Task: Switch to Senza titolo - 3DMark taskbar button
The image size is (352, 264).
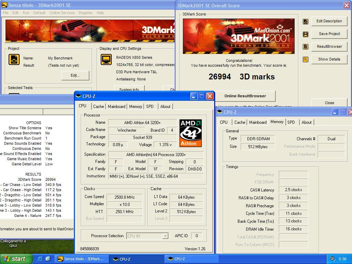Action: tap(82, 259)
